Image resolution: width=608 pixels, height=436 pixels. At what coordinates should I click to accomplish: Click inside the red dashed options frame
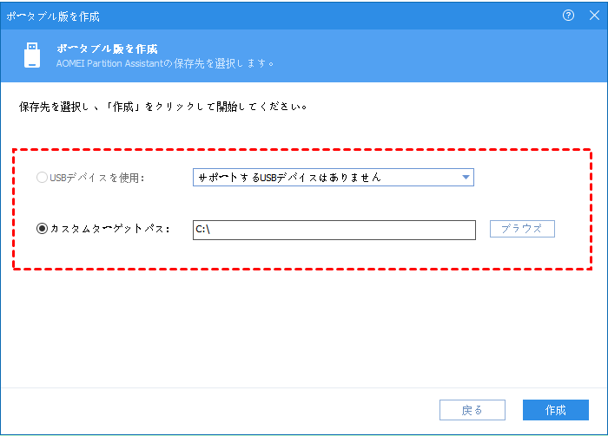[304, 205]
